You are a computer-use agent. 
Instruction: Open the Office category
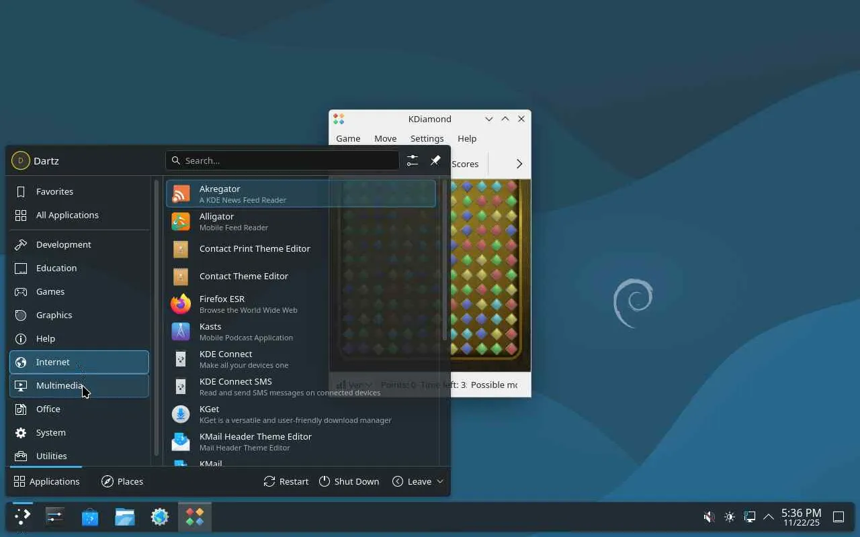79,409
